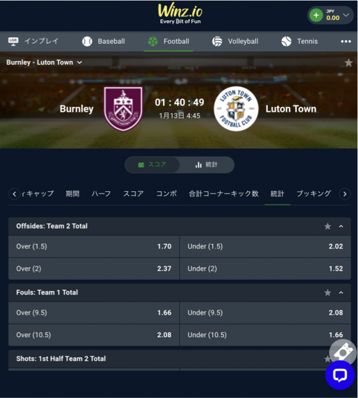Bet on Over (1.5) offsides at 1.70
The width and height of the screenshot is (358, 398).
pyautogui.click(x=94, y=246)
